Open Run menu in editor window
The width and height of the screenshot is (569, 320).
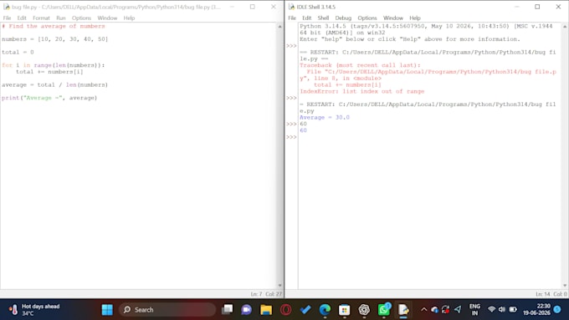pyautogui.click(x=60, y=18)
